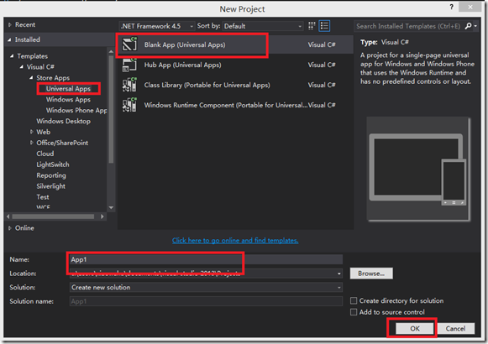Collapse the Store Apps tree node

tap(31, 78)
